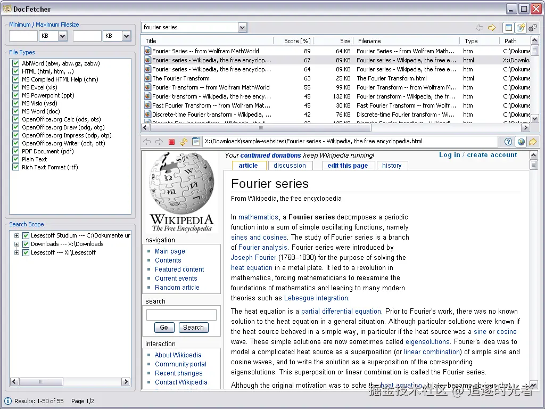Uncheck the Downloads search scope
The width and height of the screenshot is (545, 409).
coord(26,244)
